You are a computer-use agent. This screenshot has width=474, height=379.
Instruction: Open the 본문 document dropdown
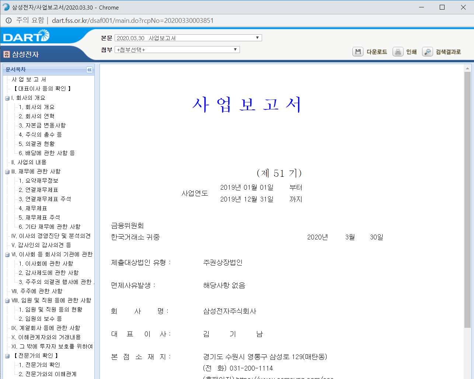pos(188,38)
